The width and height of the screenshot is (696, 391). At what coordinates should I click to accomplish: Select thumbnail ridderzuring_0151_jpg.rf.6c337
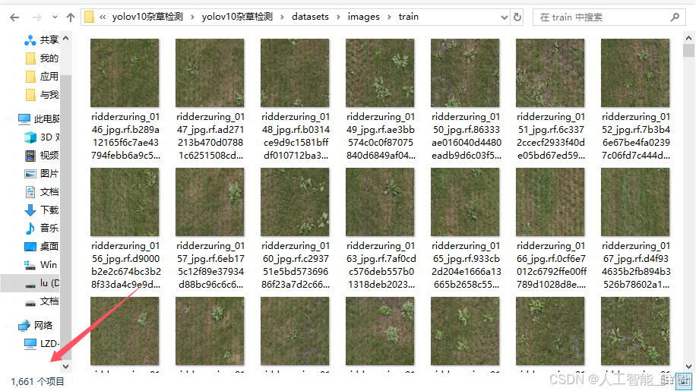pyautogui.click(x=550, y=73)
